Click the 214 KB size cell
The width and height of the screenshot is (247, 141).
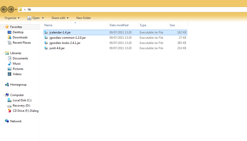click(x=182, y=48)
